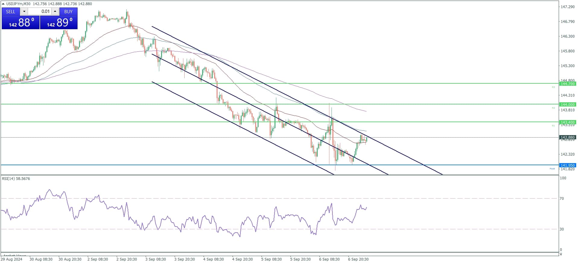This screenshot has height=263, width=578.
Task: Click the 142.320 price scale value
Action: tap(567, 154)
